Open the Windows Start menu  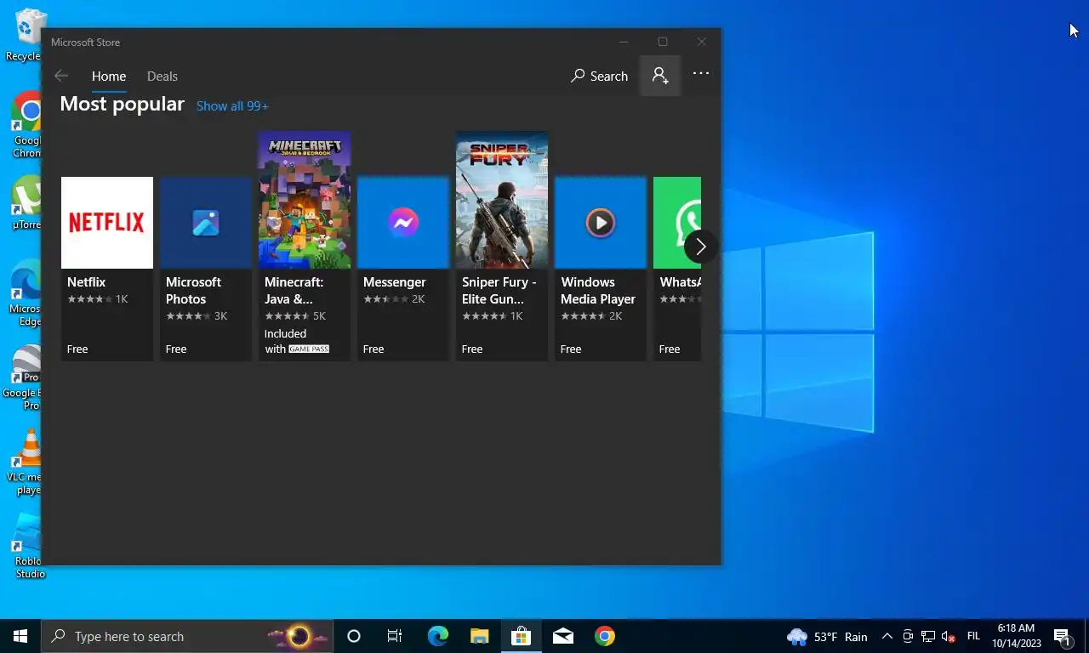coord(20,636)
